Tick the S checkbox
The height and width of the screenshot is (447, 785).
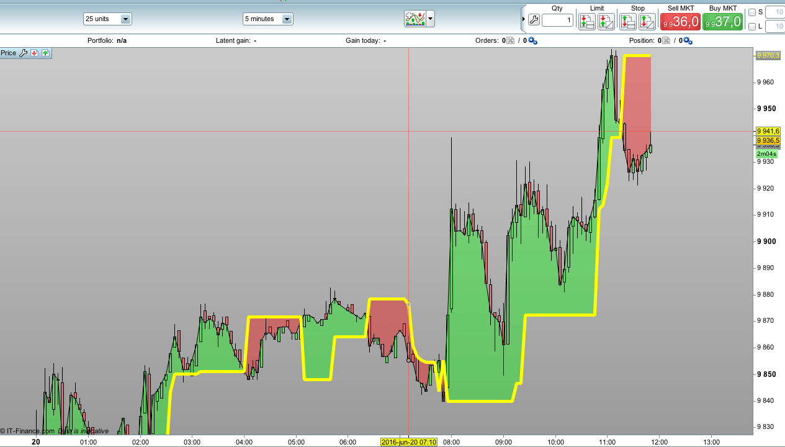point(752,12)
